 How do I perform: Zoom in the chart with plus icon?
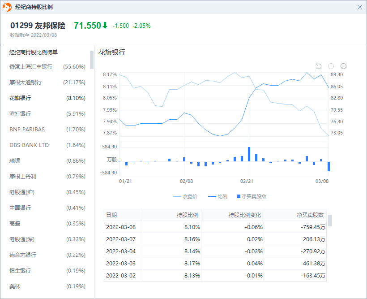[x=331, y=66]
